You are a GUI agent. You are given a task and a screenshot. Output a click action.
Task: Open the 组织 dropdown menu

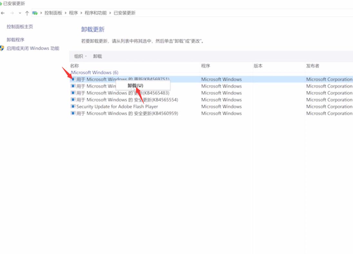click(x=80, y=56)
